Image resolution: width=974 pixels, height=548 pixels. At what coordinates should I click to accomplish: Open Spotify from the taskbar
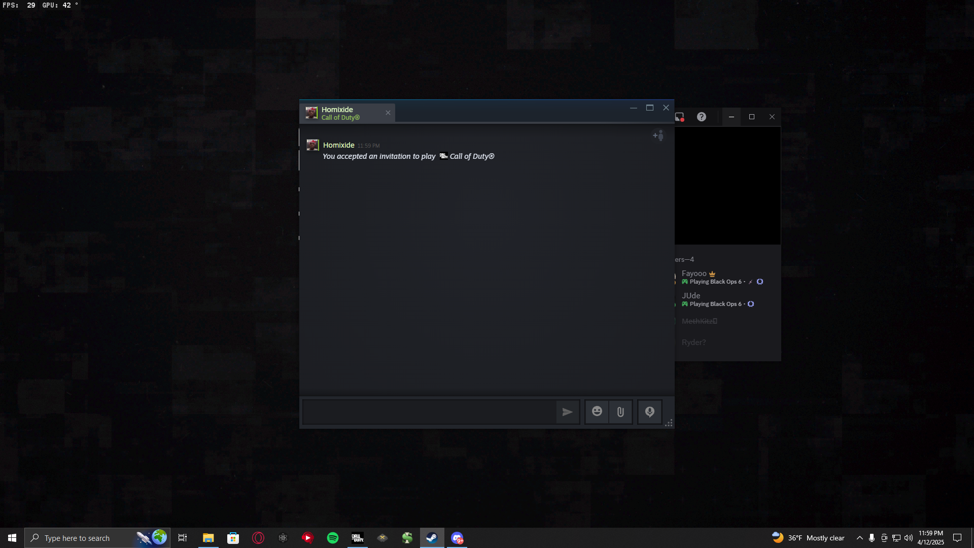(x=333, y=538)
